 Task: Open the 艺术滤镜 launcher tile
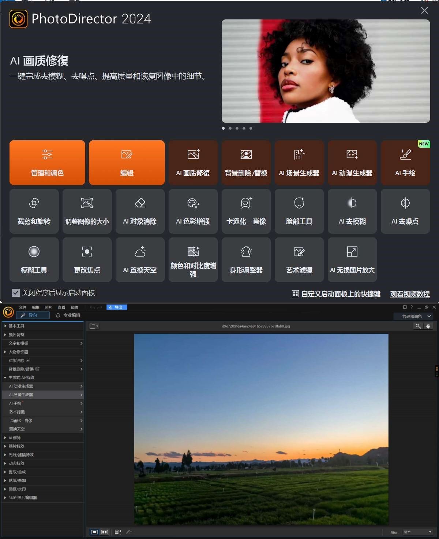[299, 260]
